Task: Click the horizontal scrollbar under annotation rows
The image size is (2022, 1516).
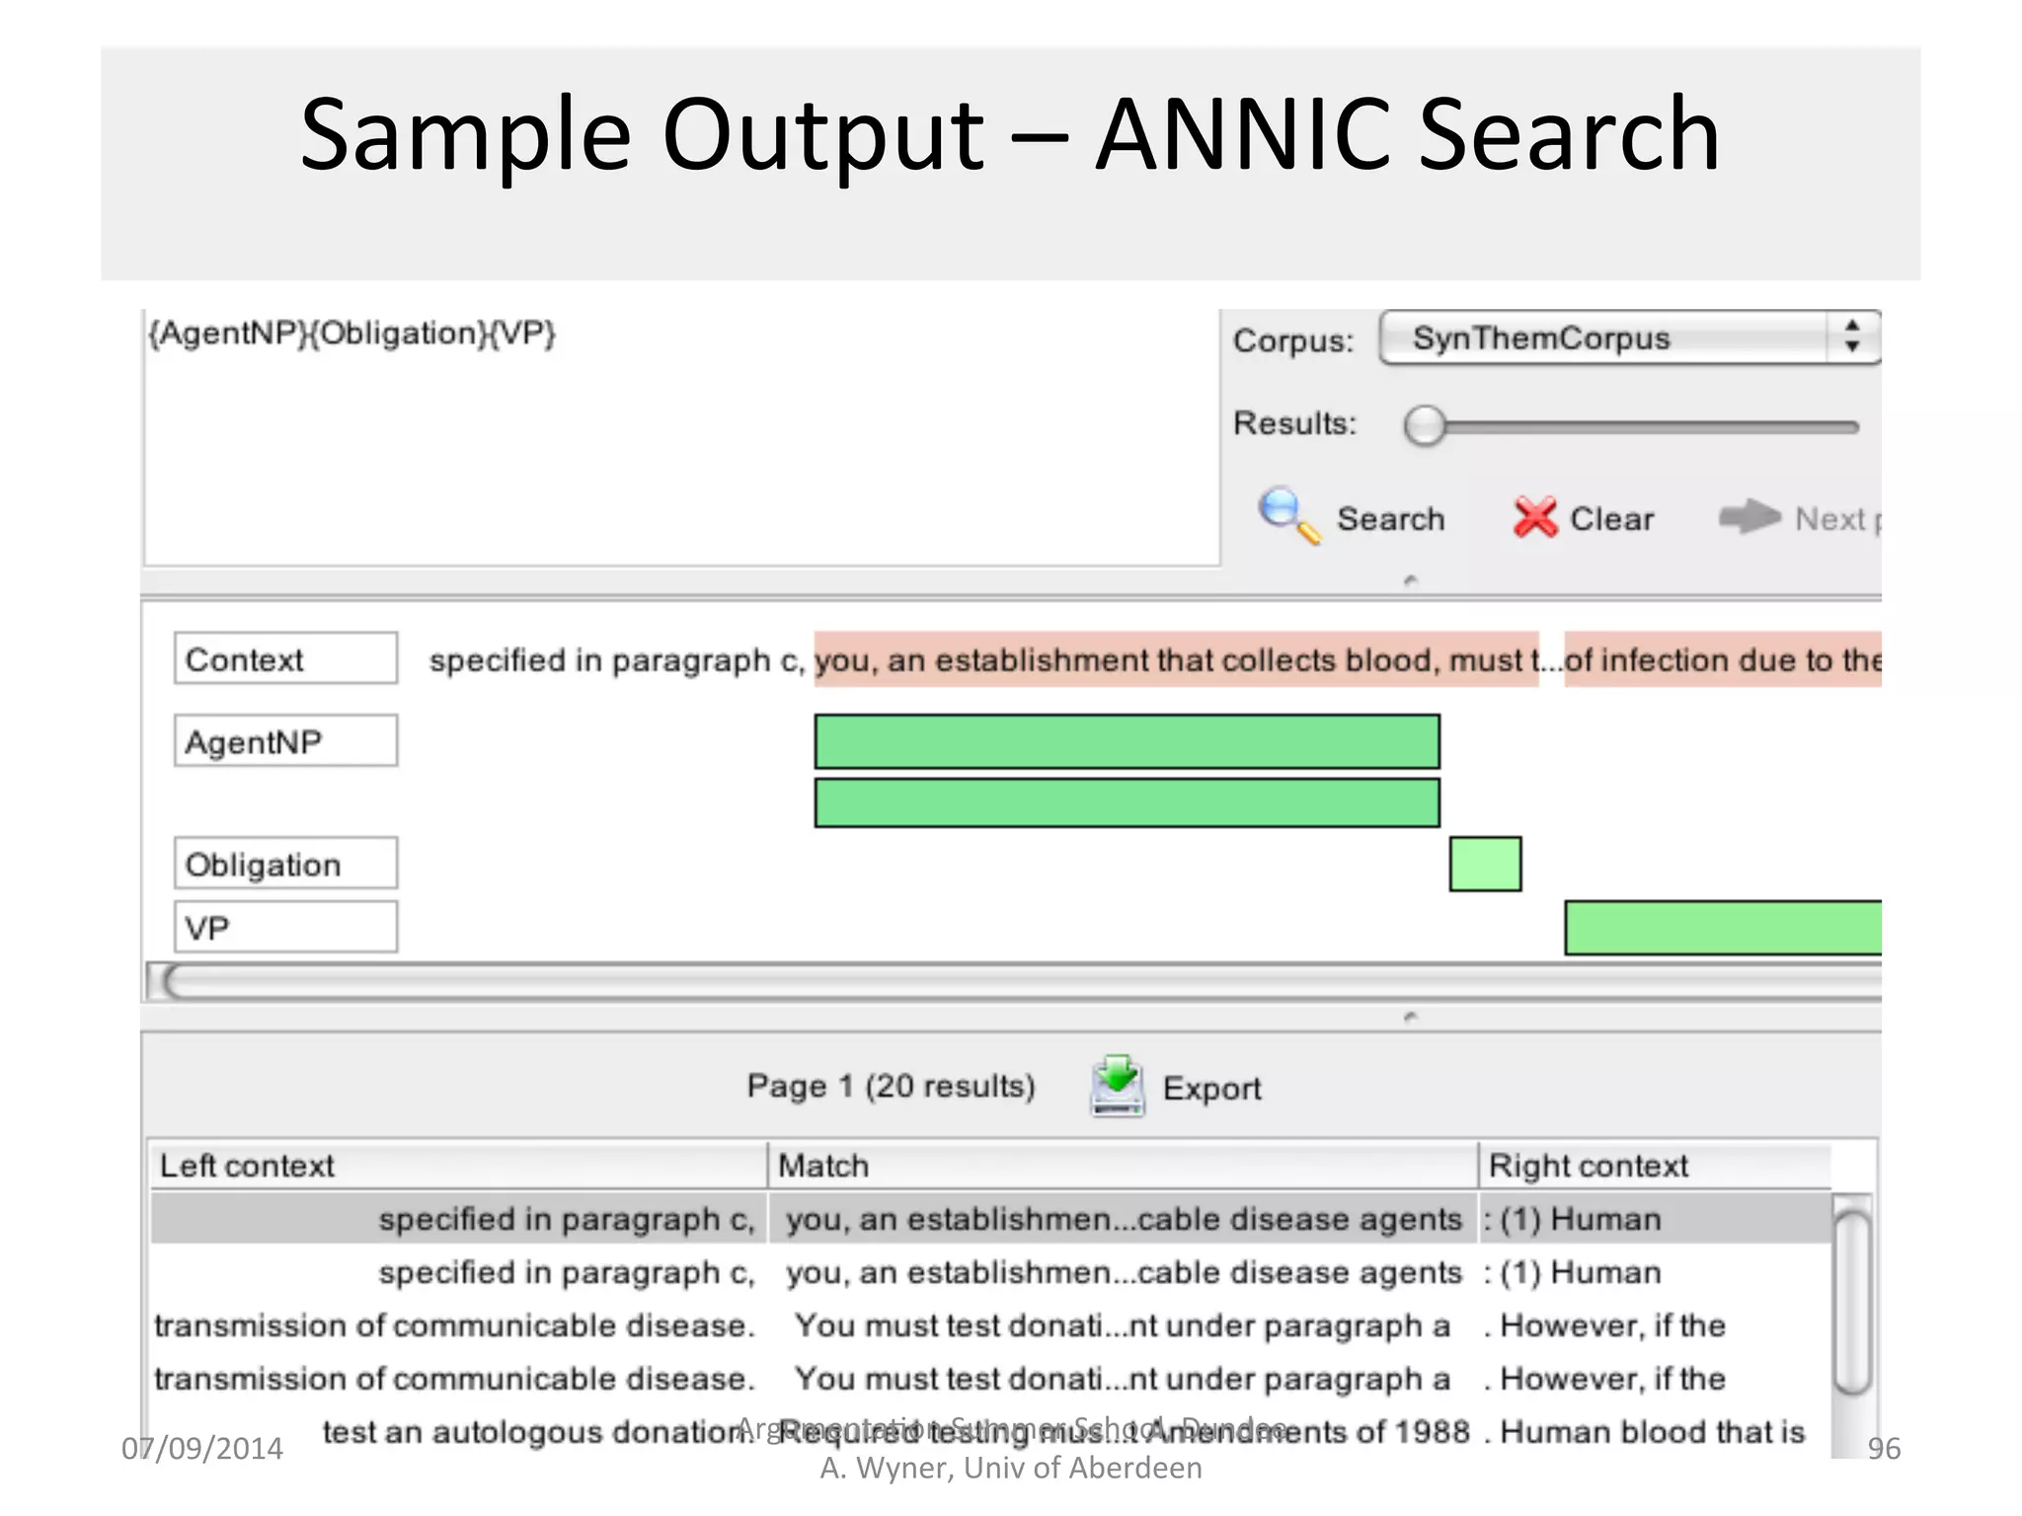Action: point(1015,982)
